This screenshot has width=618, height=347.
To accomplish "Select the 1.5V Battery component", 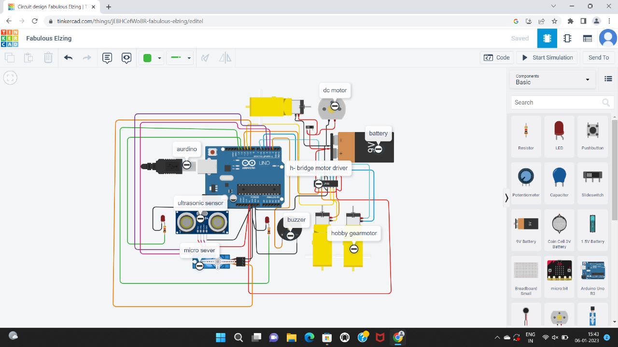I will click(592, 230).
